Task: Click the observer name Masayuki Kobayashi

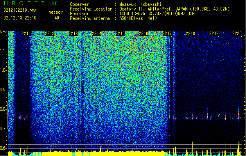Action: [x=140, y=4]
